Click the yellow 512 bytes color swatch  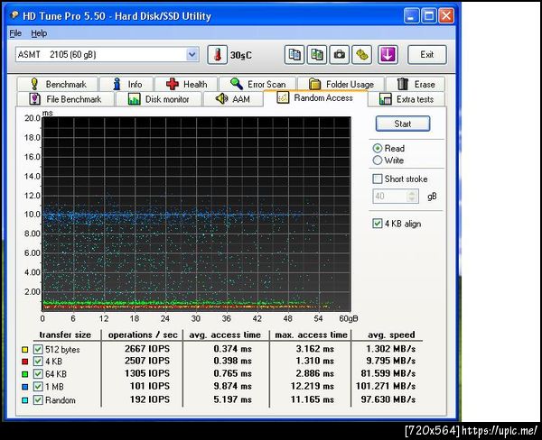pyautogui.click(x=24, y=350)
